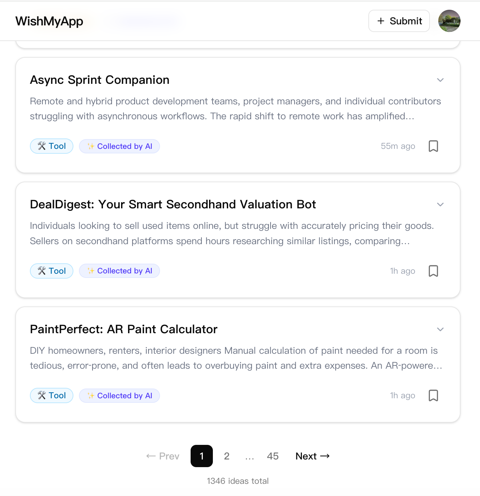Click the Collected by AI badge on PaintPerfect

click(x=119, y=395)
